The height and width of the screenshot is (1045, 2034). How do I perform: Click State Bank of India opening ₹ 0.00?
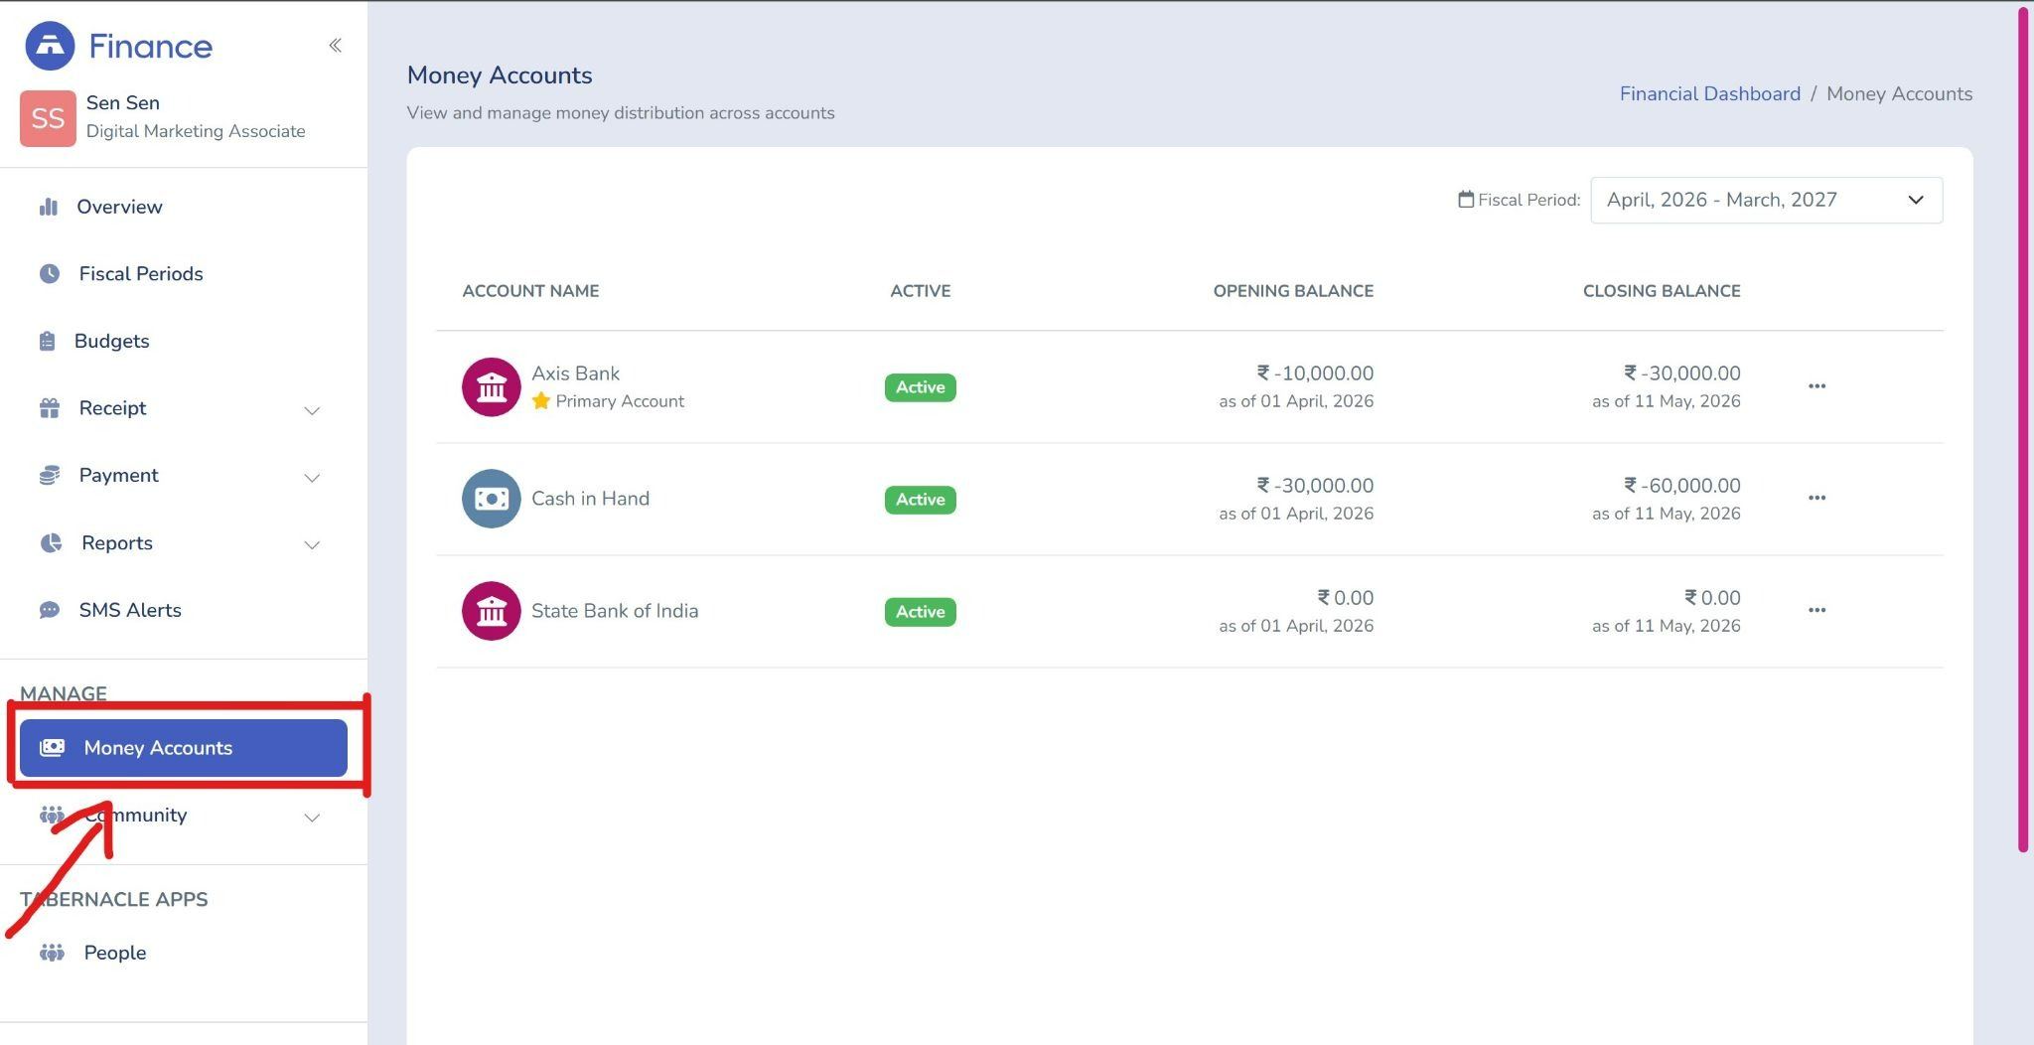click(x=1345, y=598)
